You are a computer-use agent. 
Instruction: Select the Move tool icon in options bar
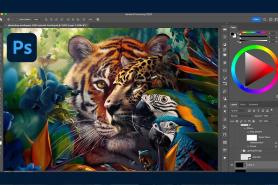click(8, 19)
